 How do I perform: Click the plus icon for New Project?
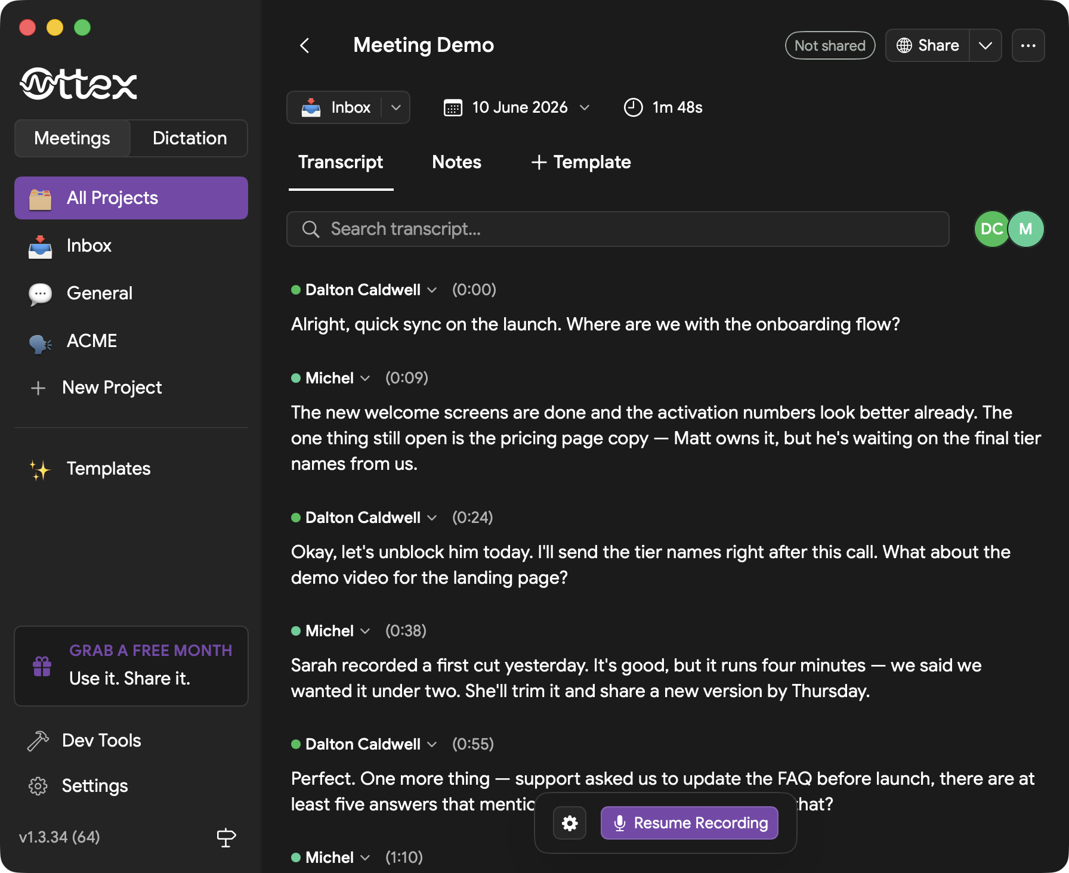[38, 388]
